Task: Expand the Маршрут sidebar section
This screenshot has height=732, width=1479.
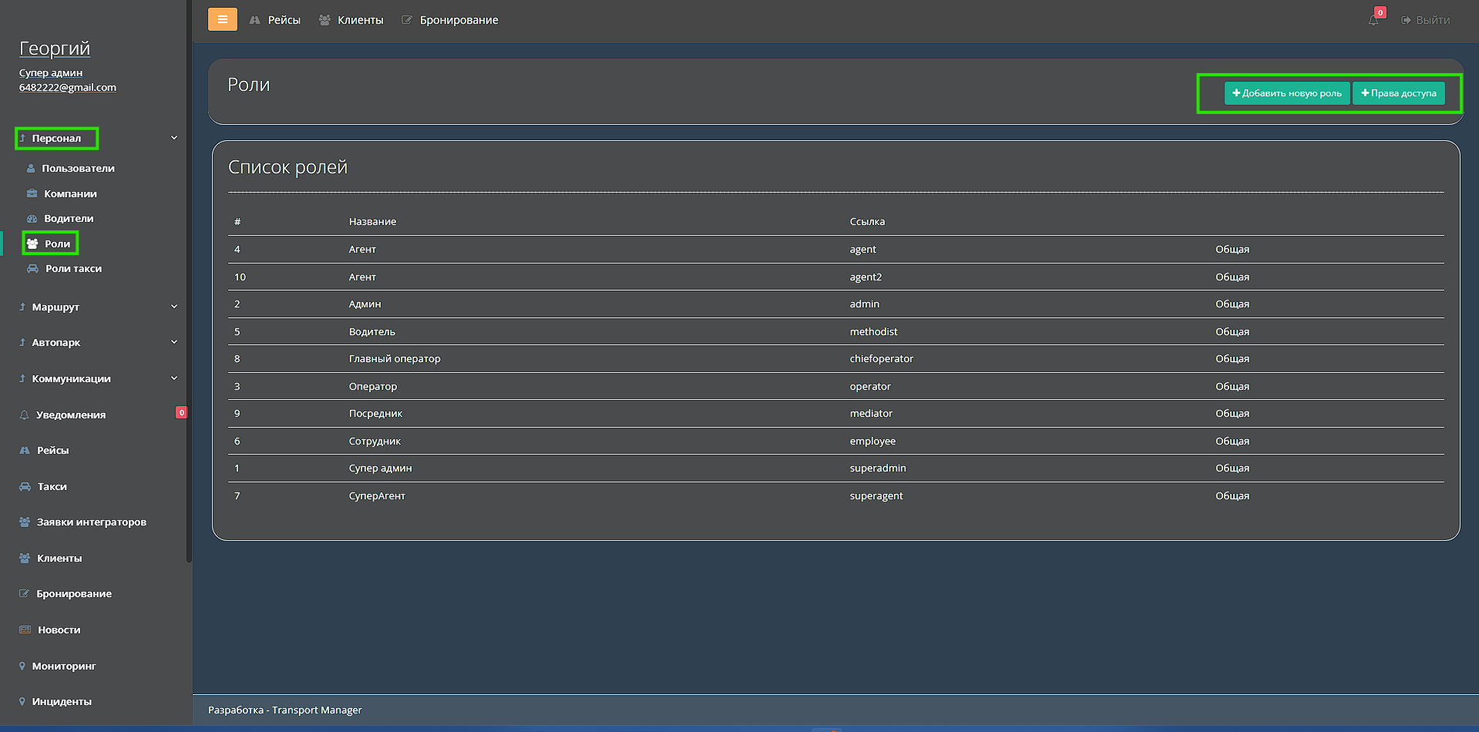Action: 174,307
